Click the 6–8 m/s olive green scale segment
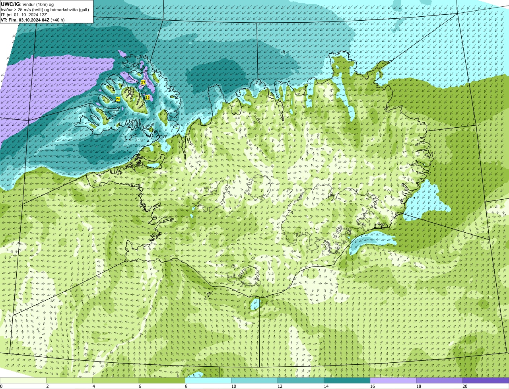The width and height of the screenshot is (509, 389). [162, 380]
